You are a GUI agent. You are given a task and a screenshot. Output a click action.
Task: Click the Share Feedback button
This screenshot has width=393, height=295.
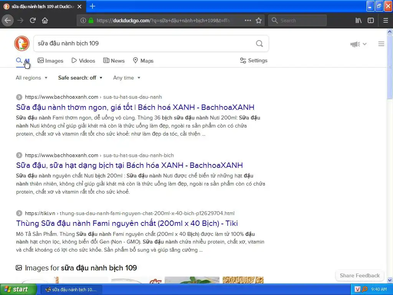(360, 275)
